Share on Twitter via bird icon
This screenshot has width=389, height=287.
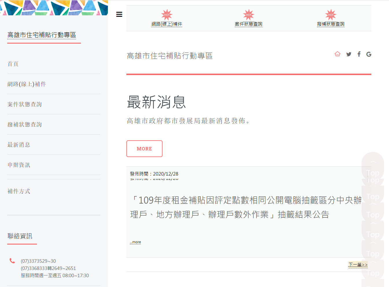click(349, 54)
